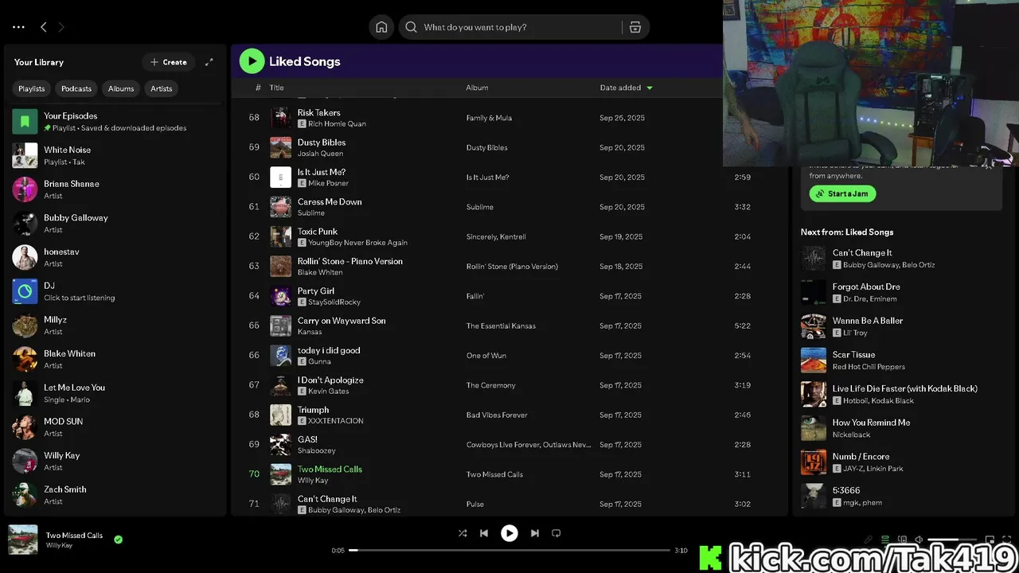Open the Home page icon
This screenshot has height=573, width=1019.
(381, 27)
